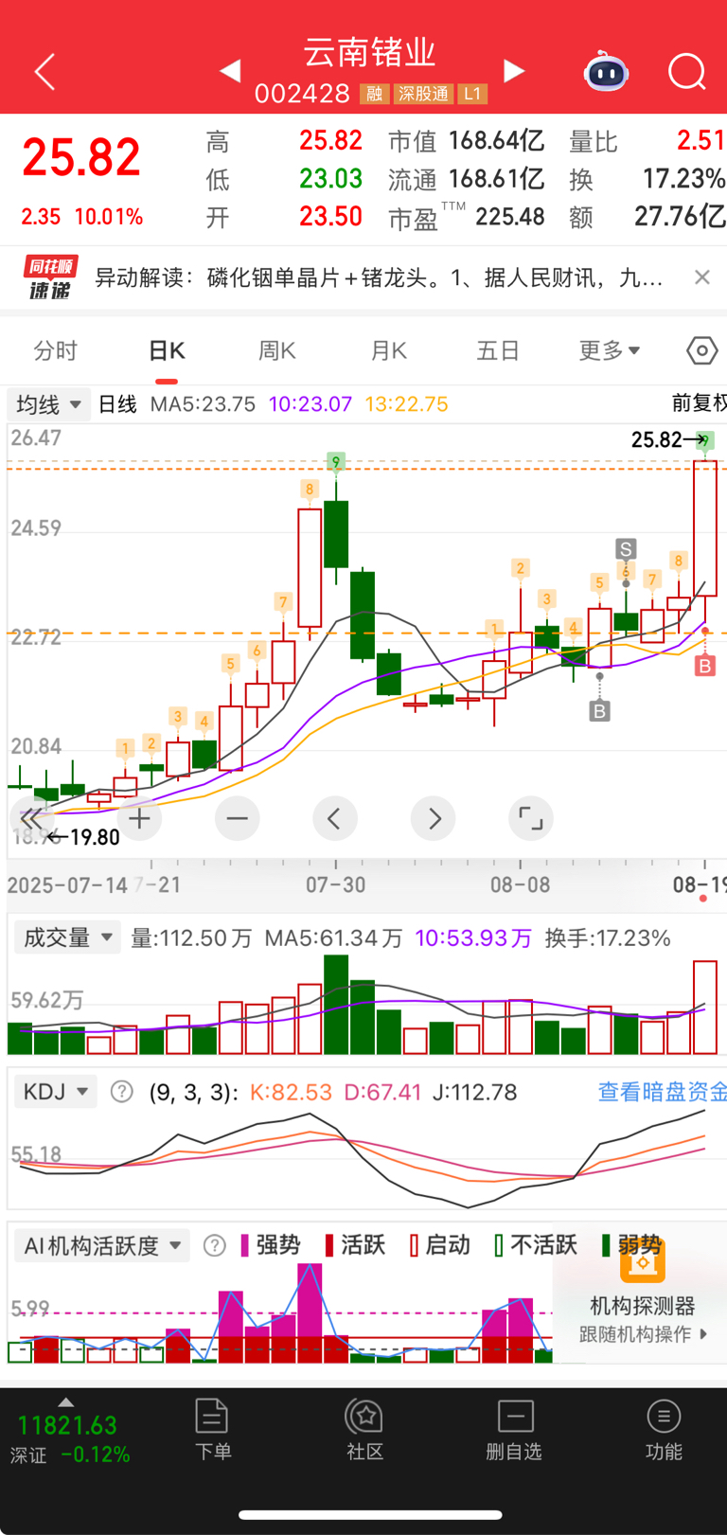Tap the 08-08 date label on the axis
The height and width of the screenshot is (1535, 727).
pos(520,885)
